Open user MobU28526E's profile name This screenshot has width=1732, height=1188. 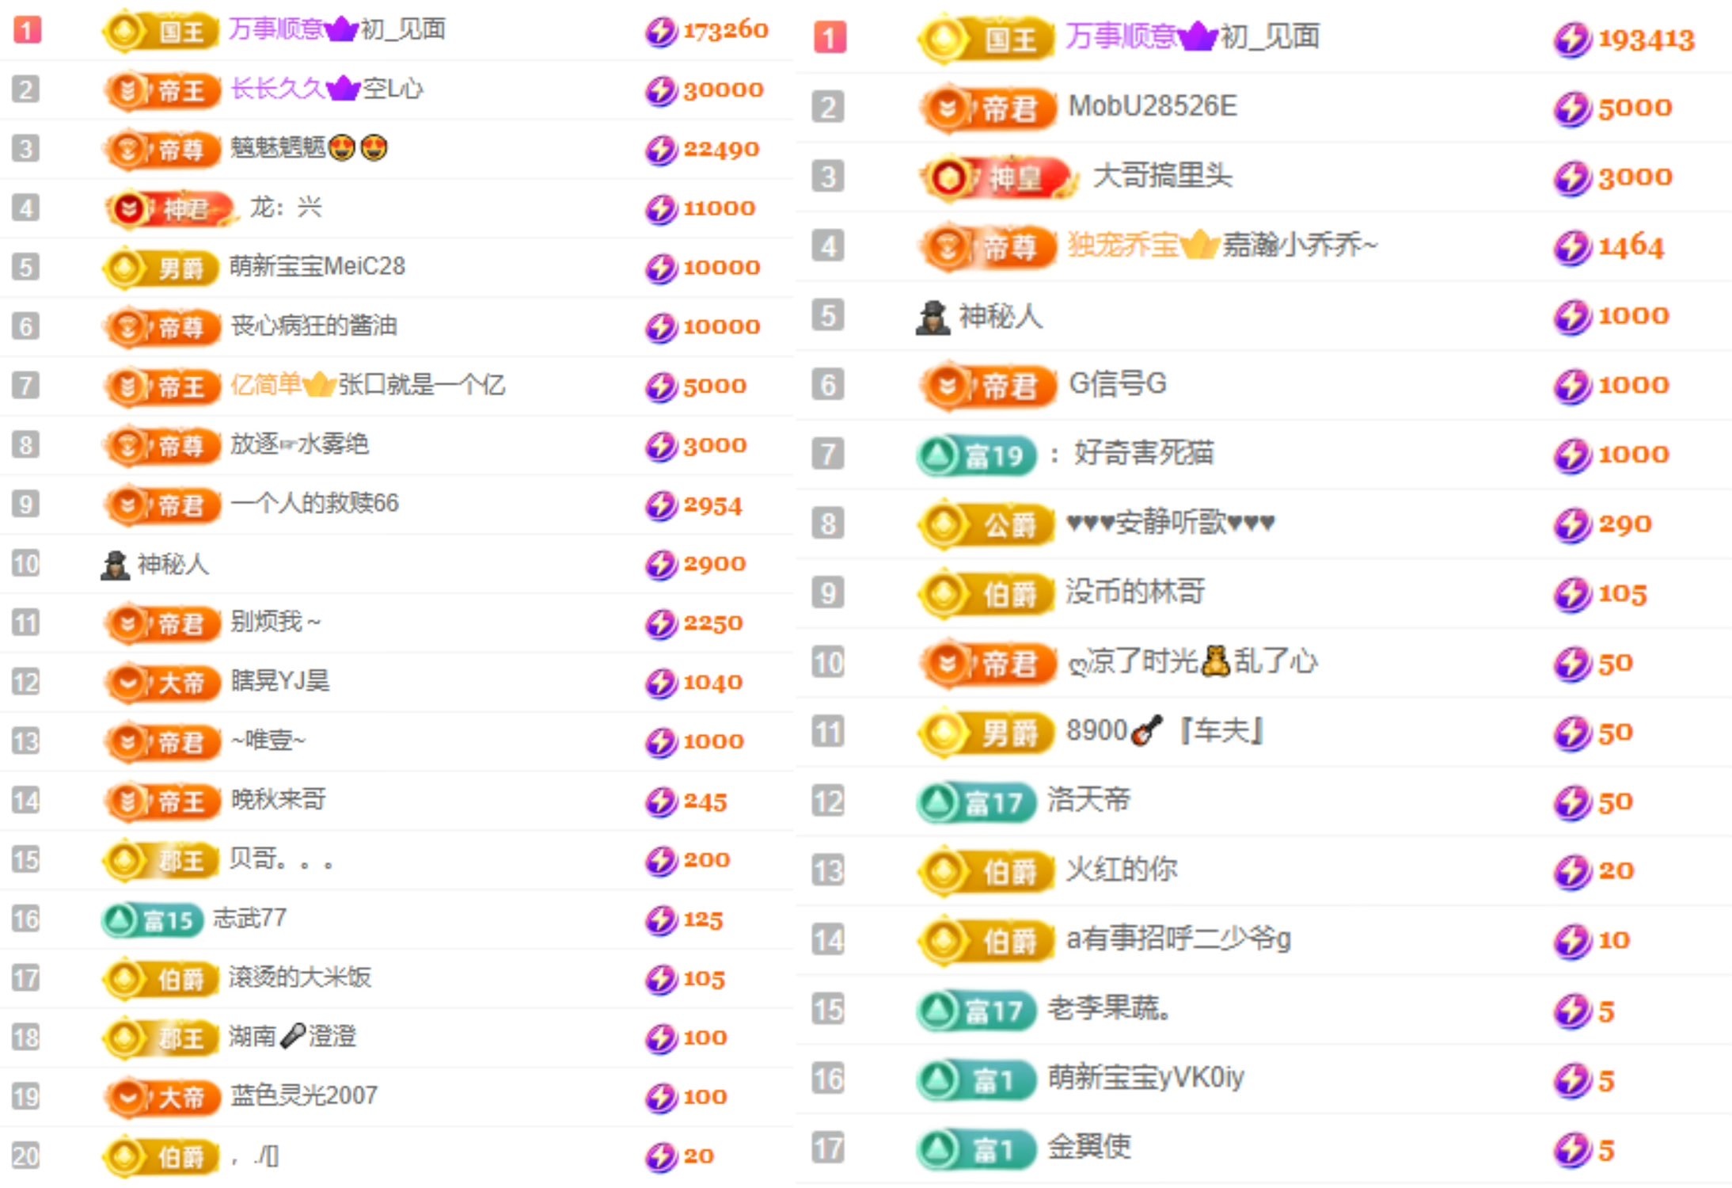click(1152, 106)
